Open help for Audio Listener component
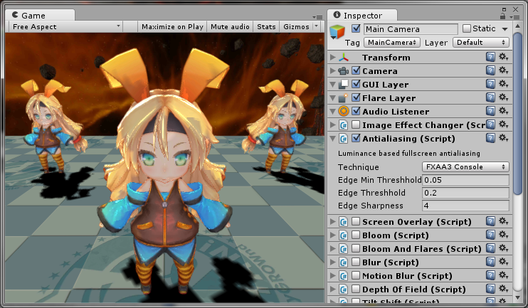The height and width of the screenshot is (308, 528). click(x=490, y=111)
